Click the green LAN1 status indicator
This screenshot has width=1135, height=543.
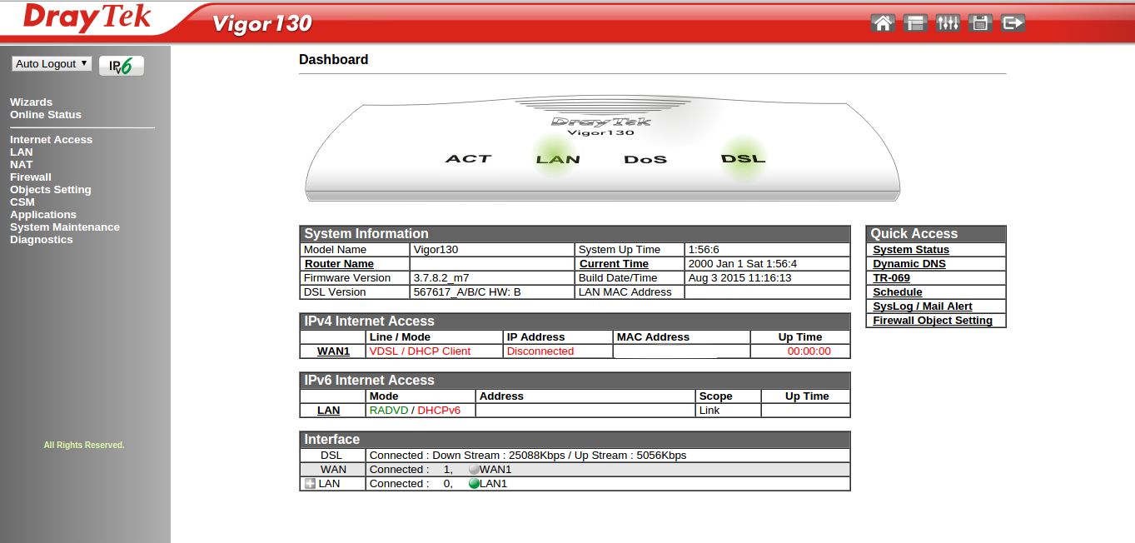(x=474, y=484)
